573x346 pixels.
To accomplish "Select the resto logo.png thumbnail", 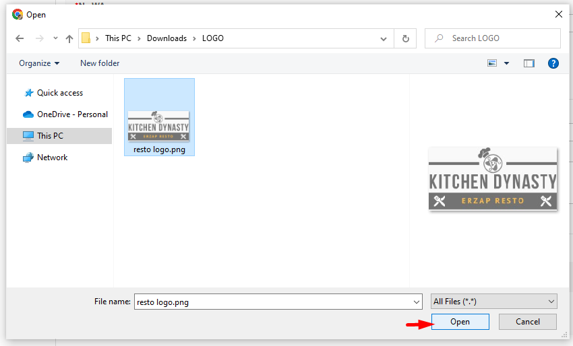I will [x=158, y=126].
